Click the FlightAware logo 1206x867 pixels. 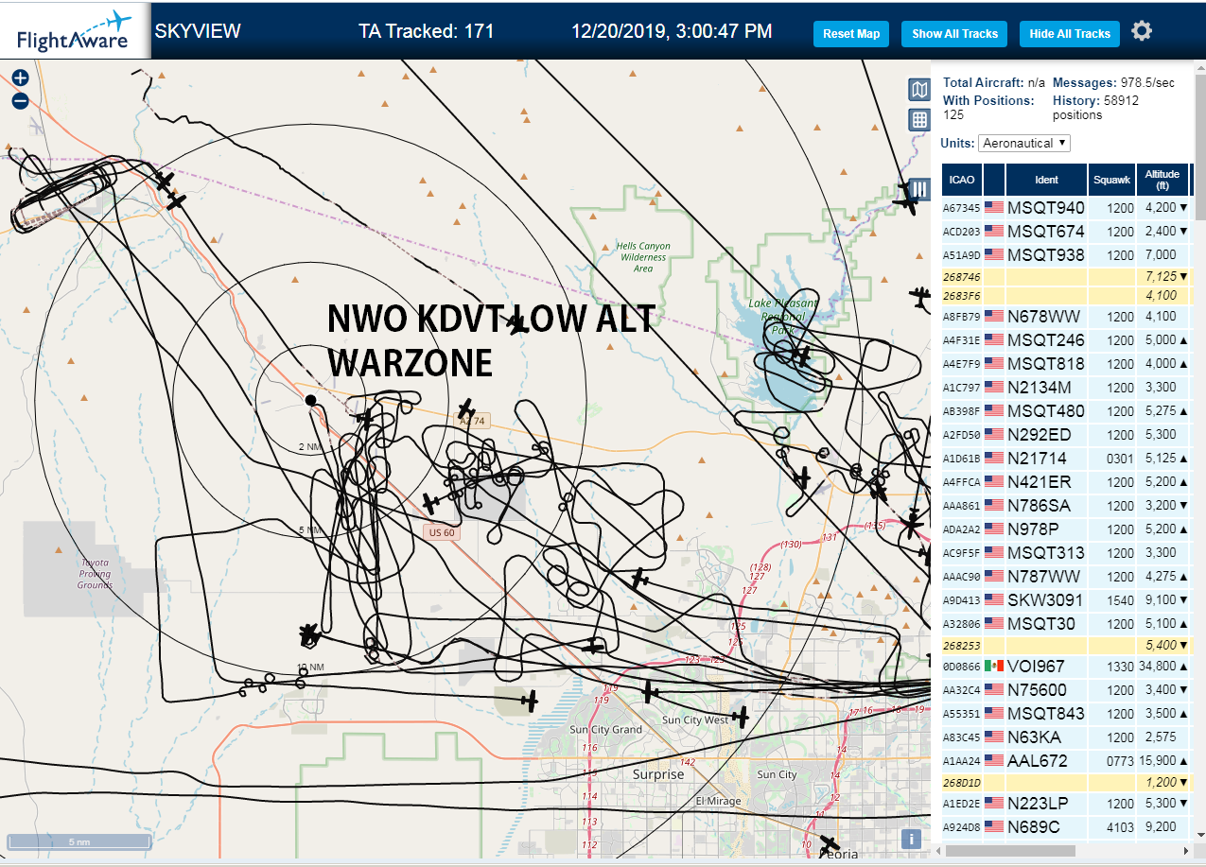tap(74, 30)
